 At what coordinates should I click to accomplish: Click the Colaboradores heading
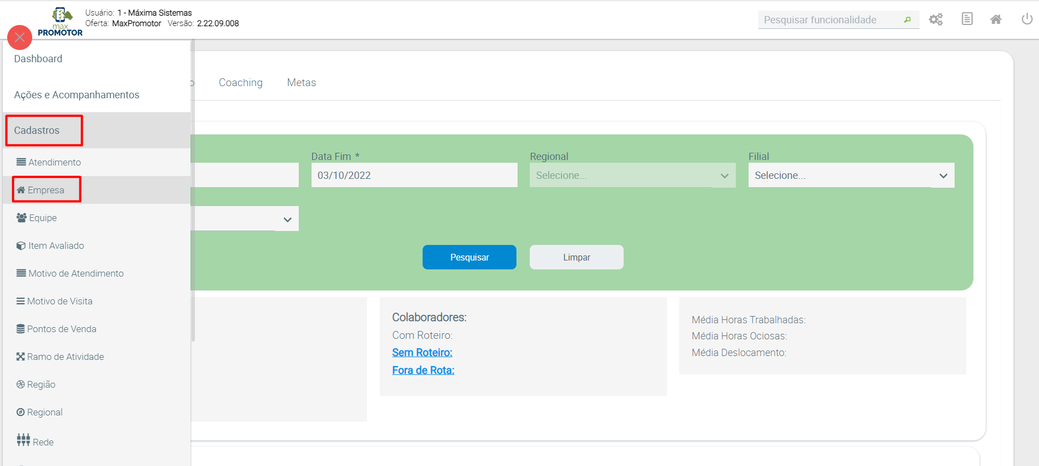[429, 317]
